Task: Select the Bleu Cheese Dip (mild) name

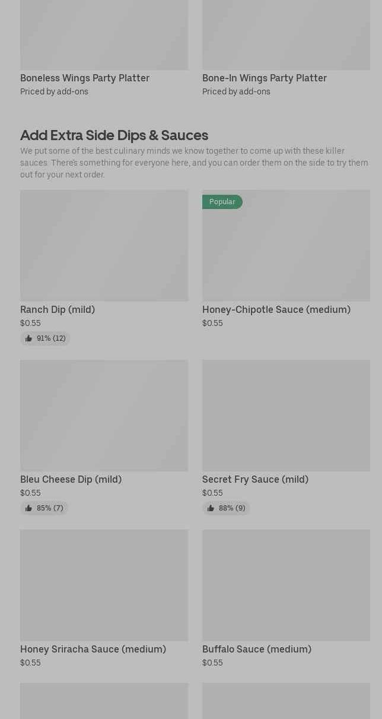Action: 71,479
